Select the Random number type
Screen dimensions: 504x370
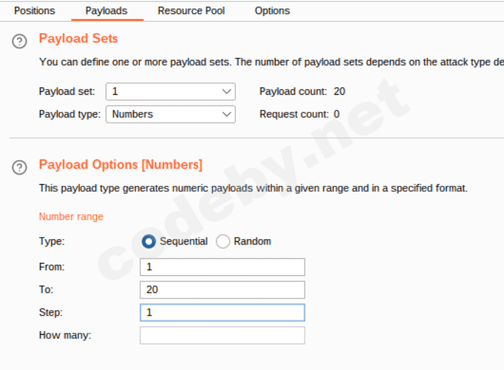223,242
